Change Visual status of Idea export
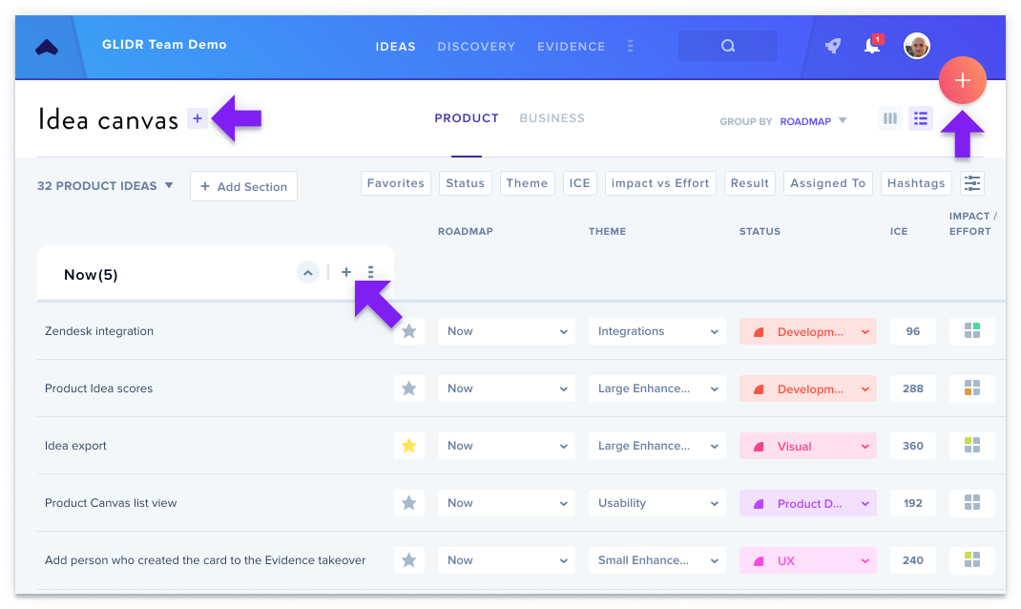The height and width of the screenshot is (609, 1021). tap(807, 446)
